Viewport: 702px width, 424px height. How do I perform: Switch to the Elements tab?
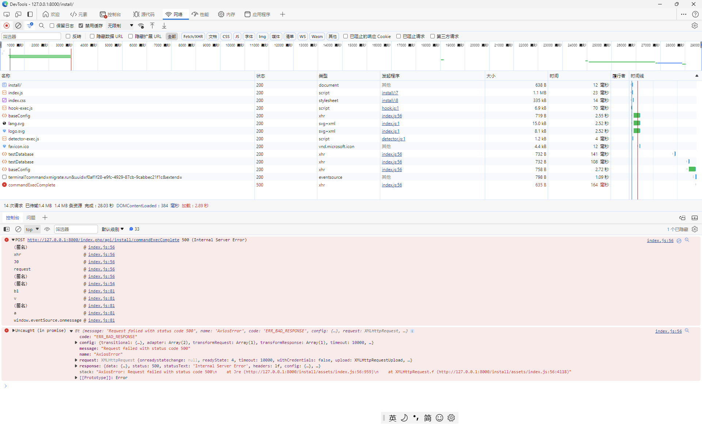79,14
